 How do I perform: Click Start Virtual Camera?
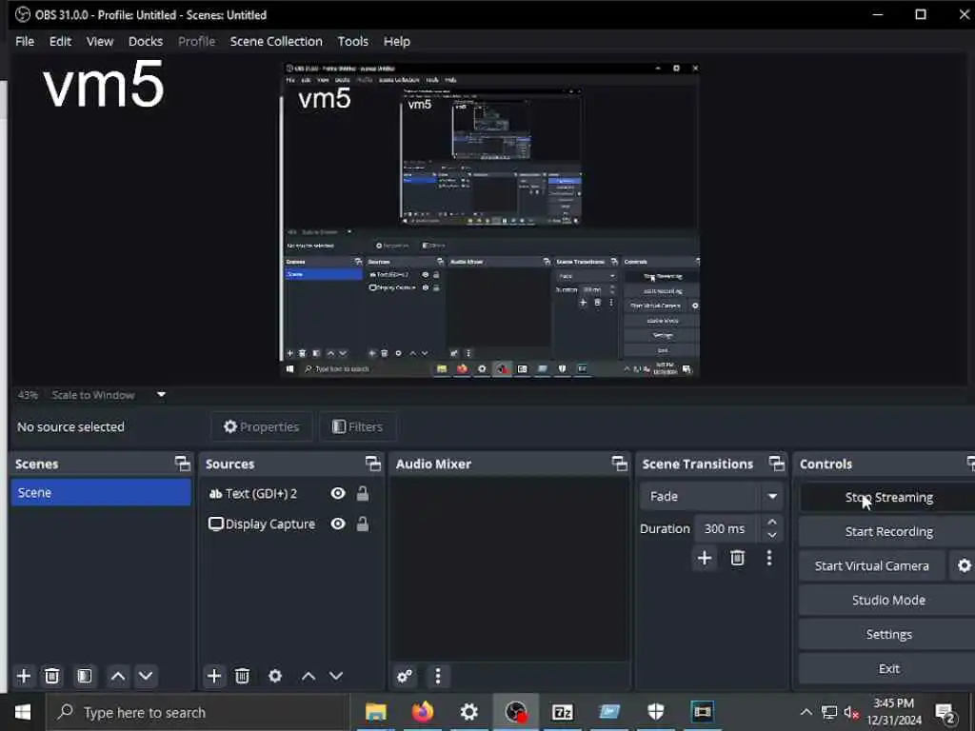pyautogui.click(x=872, y=565)
